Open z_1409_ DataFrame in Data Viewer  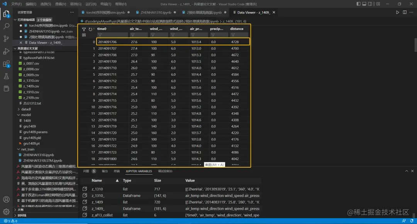pos(85,209)
